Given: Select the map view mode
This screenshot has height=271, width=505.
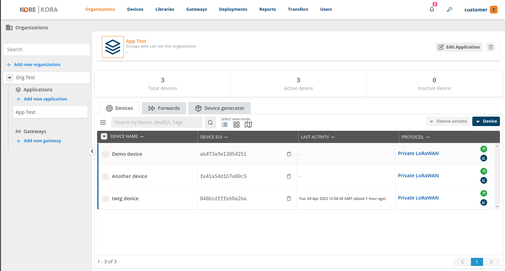Looking at the screenshot, I should tap(248, 124).
